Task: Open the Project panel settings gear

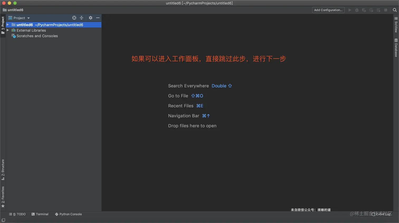Action: [x=91, y=18]
